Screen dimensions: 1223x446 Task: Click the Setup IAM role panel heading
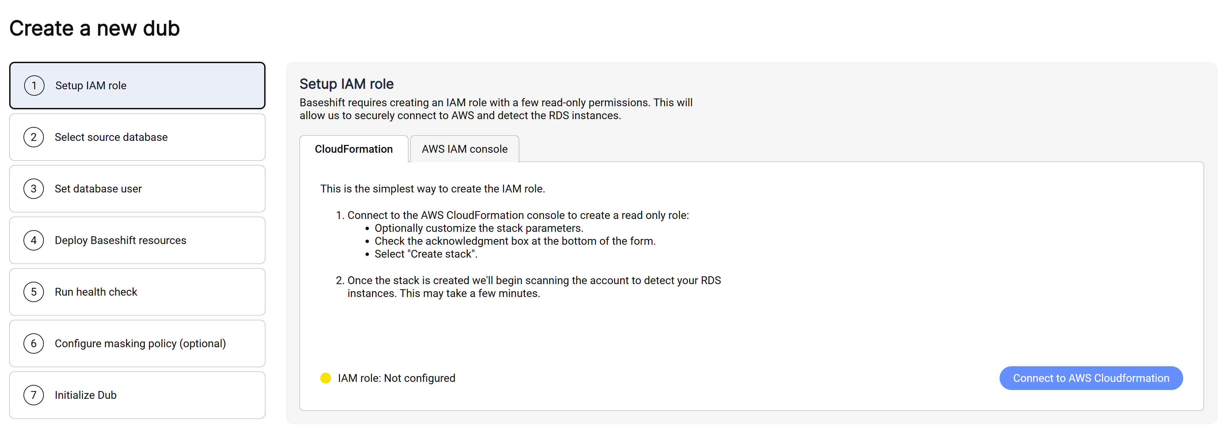(x=346, y=85)
